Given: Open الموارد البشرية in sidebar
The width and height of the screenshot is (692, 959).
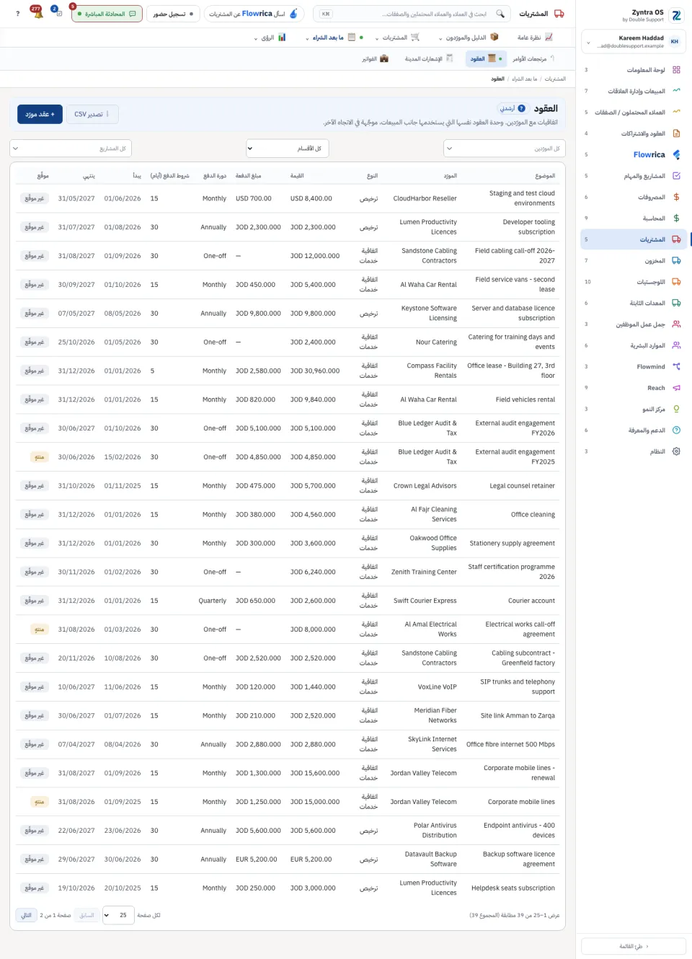Looking at the screenshot, I should tap(634, 345).
